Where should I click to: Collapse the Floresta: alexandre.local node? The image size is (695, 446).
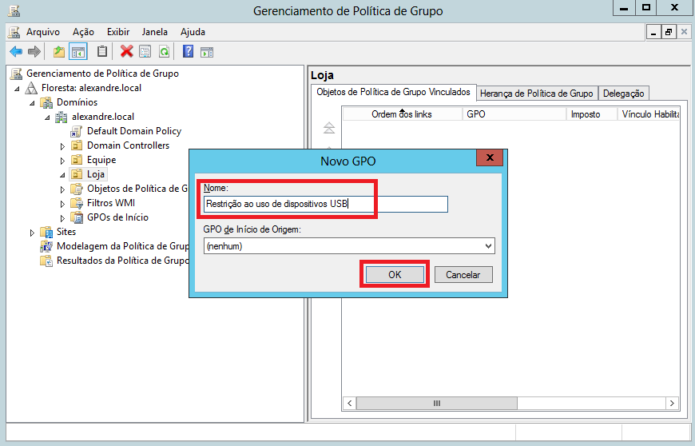(17, 89)
